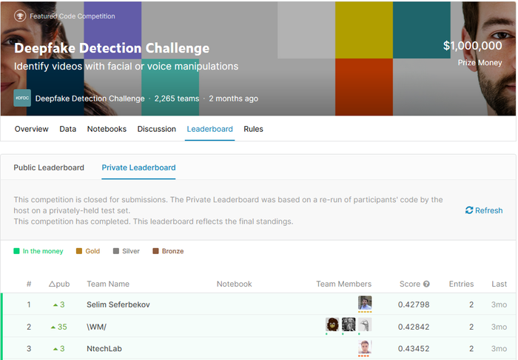Switch to the Data tab

(68, 129)
